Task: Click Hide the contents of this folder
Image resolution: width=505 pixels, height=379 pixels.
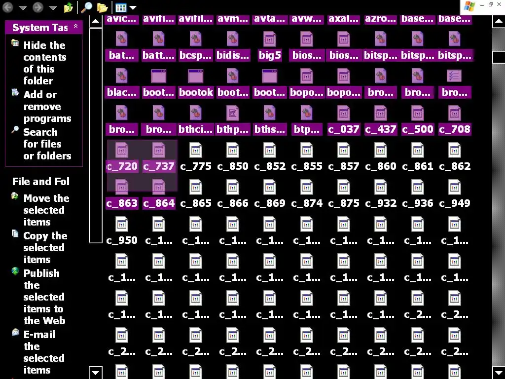Action: coord(45,63)
